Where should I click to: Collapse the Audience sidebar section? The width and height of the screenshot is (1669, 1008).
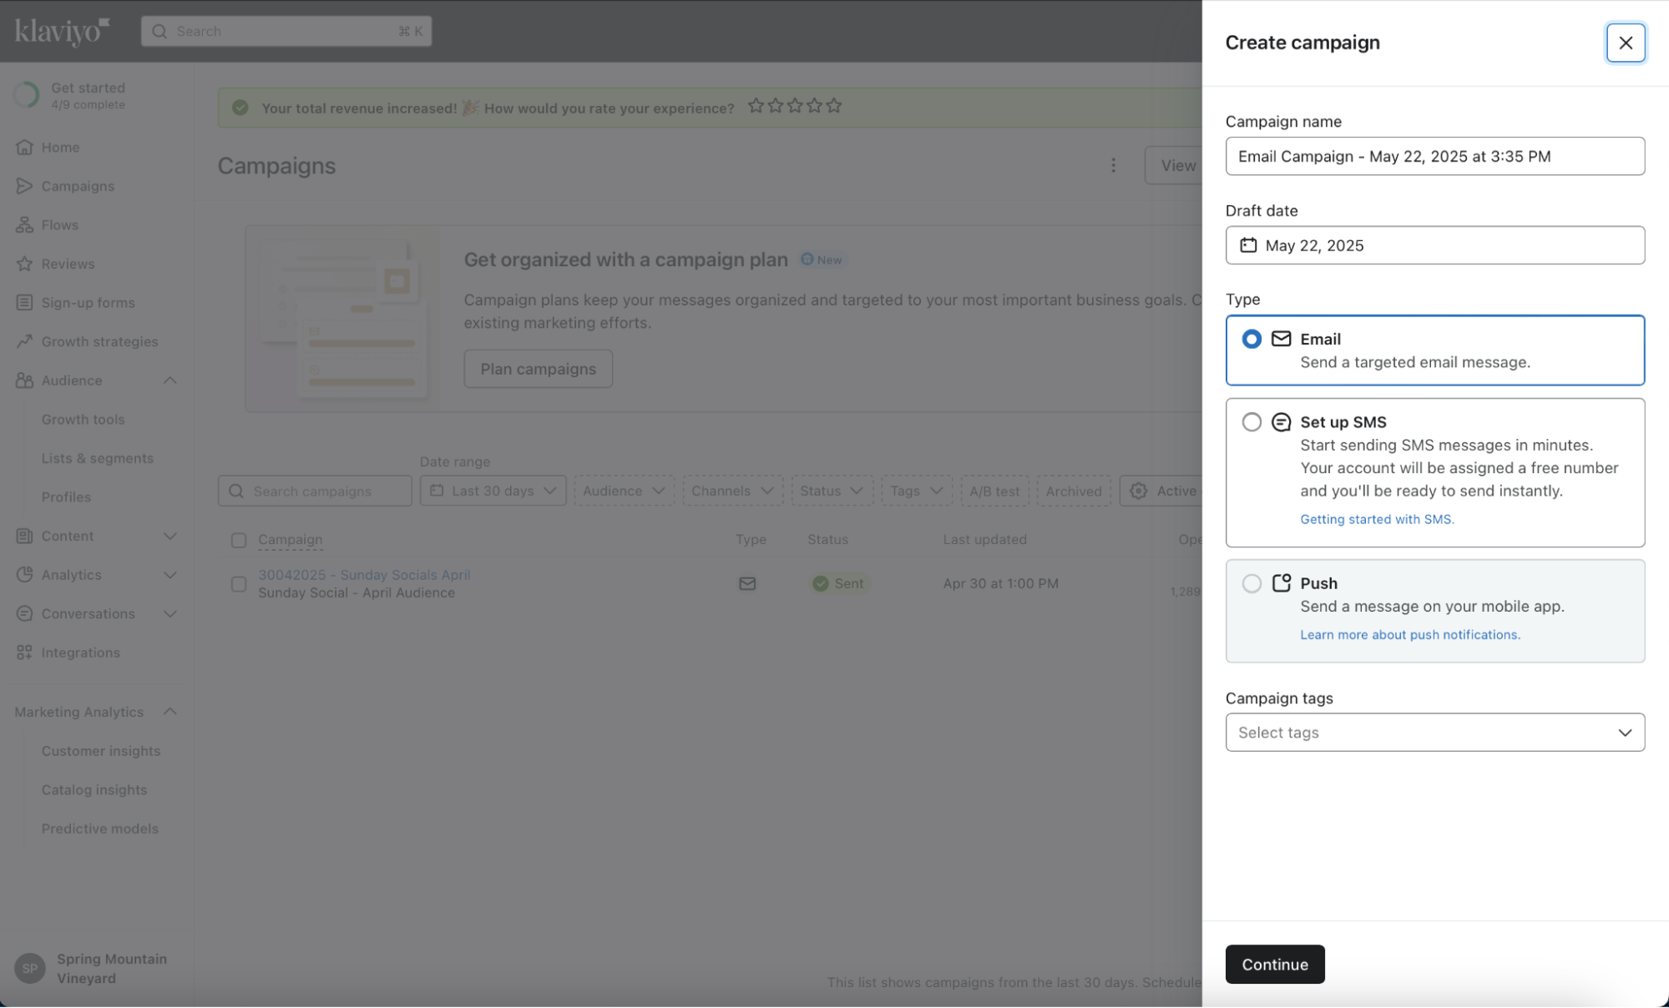pyautogui.click(x=169, y=381)
